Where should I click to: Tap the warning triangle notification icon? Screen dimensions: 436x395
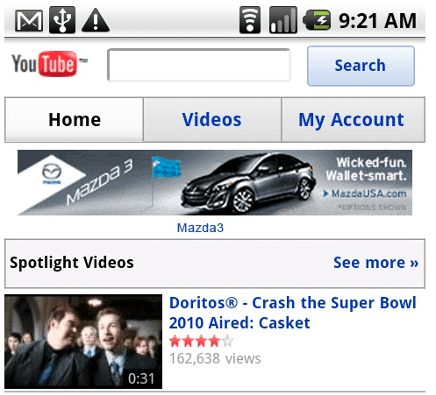96,20
